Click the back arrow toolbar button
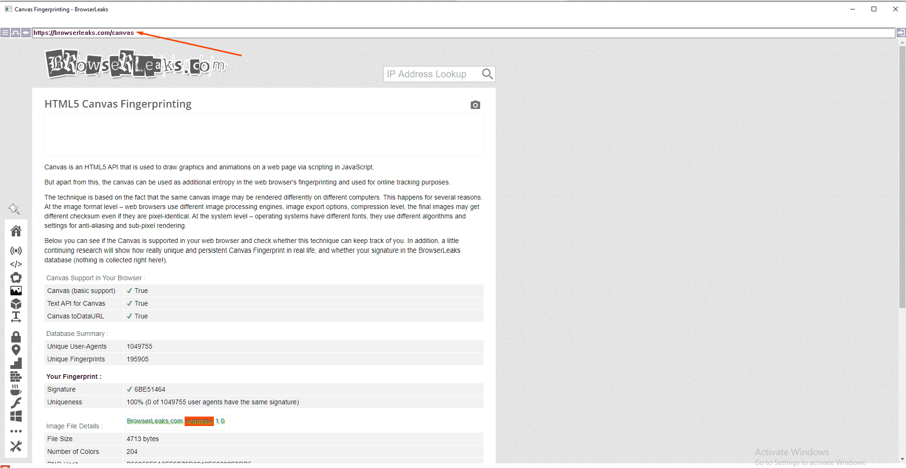This screenshot has height=468, width=906. point(26,33)
